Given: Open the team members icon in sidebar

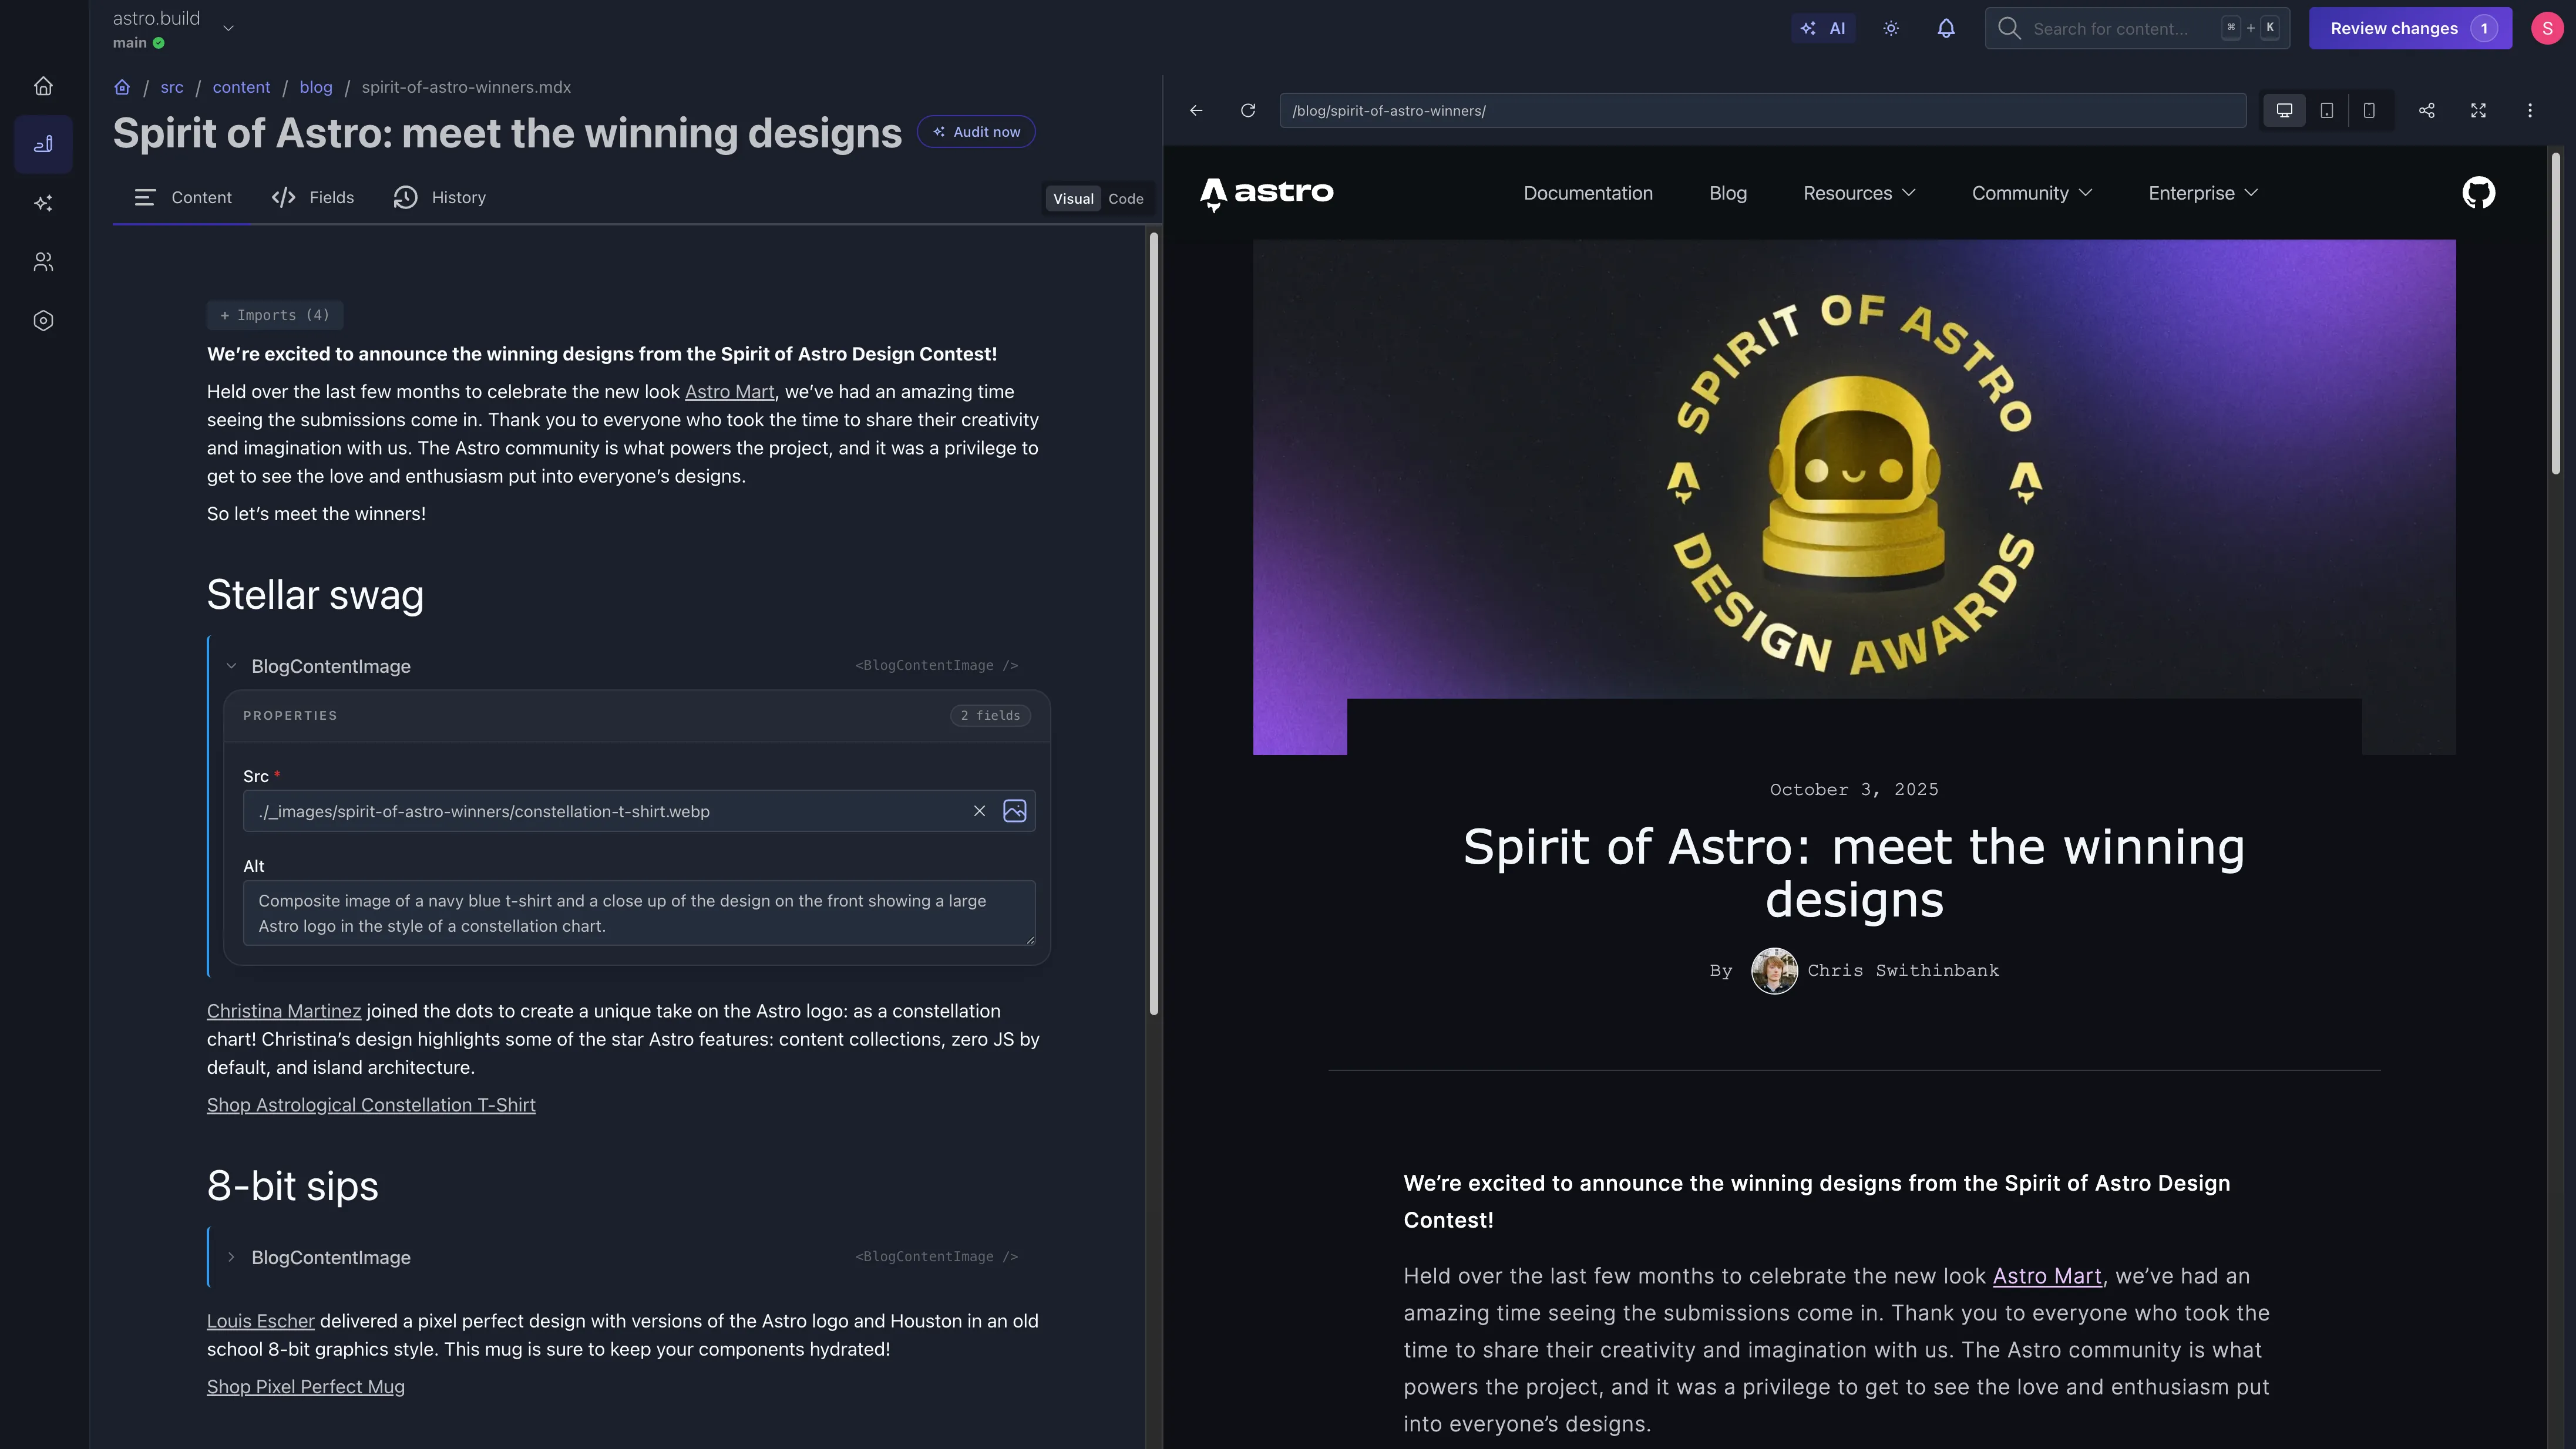Looking at the screenshot, I should coord(43,262).
